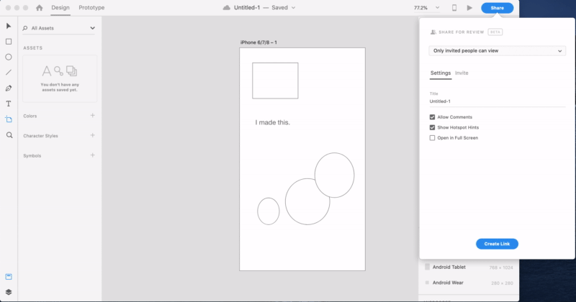
Task: Select the Artboard tool
Action: [9, 119]
